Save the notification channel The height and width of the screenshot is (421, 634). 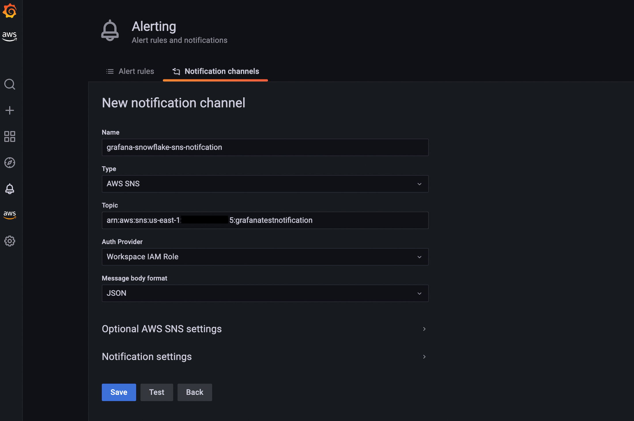click(x=119, y=392)
